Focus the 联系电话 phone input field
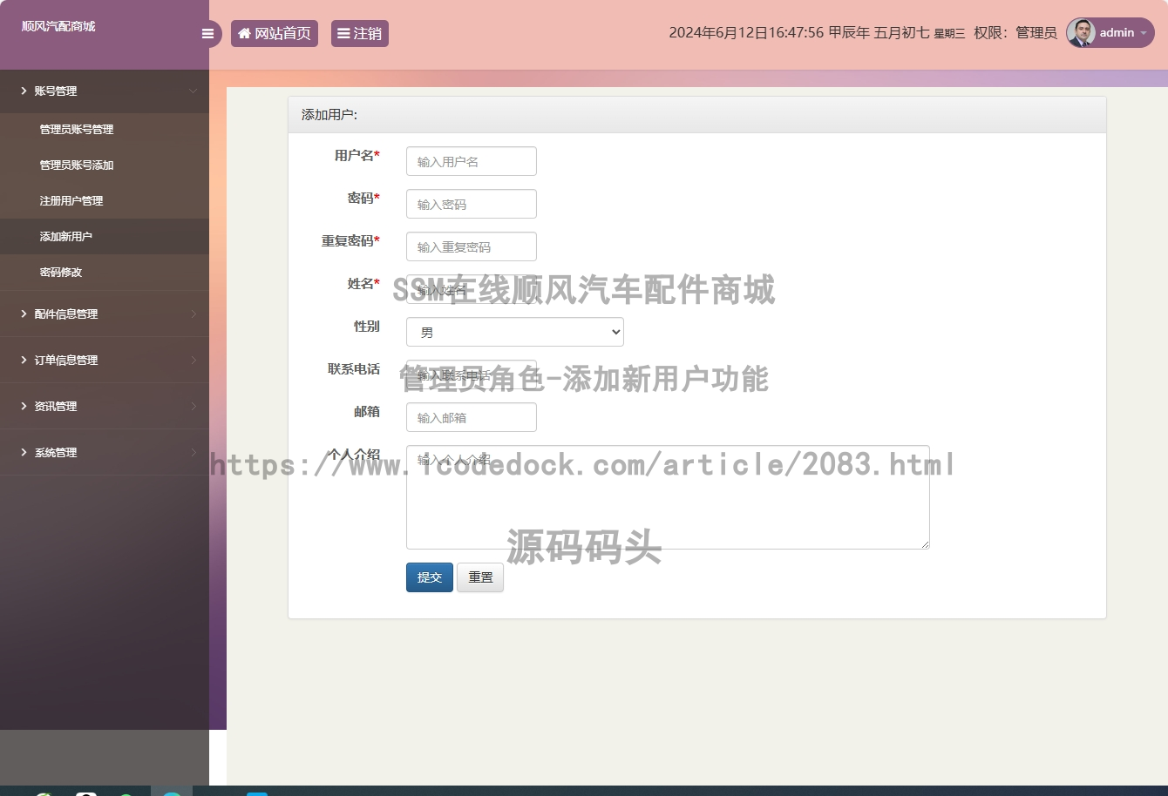The height and width of the screenshot is (796, 1168). [472, 374]
